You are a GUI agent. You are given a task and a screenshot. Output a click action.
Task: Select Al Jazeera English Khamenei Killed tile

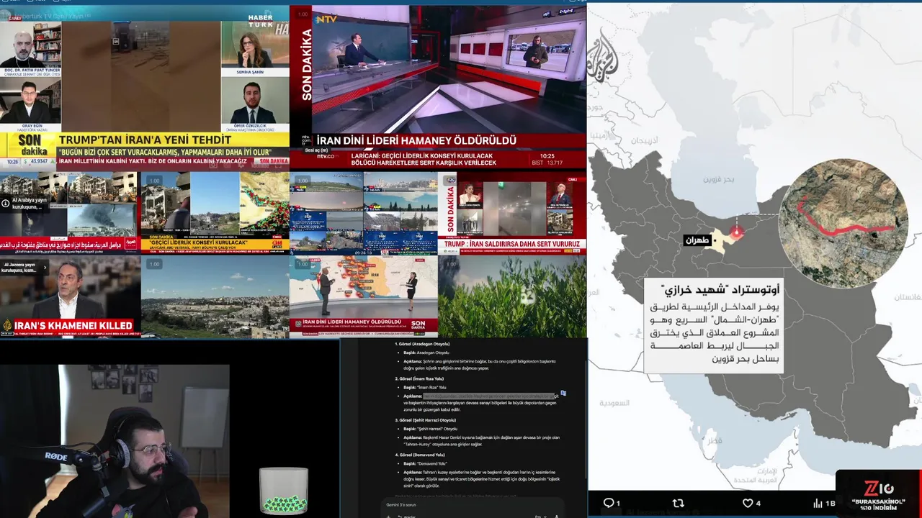coord(69,296)
